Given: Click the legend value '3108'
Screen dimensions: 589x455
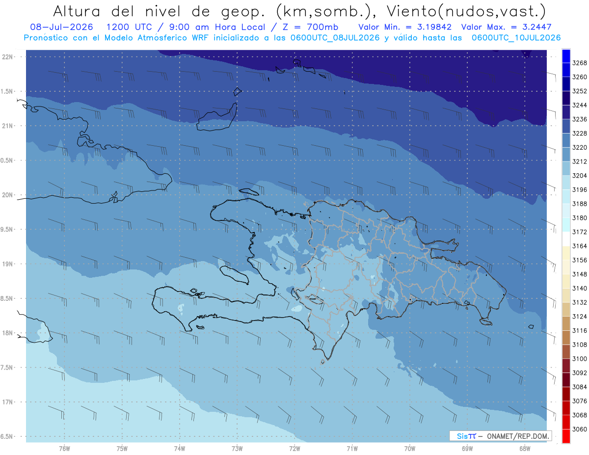Looking at the screenshot, I should point(580,345).
